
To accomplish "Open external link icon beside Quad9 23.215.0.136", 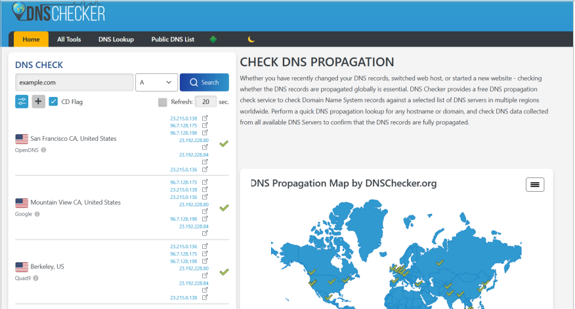I will [x=205, y=246].
